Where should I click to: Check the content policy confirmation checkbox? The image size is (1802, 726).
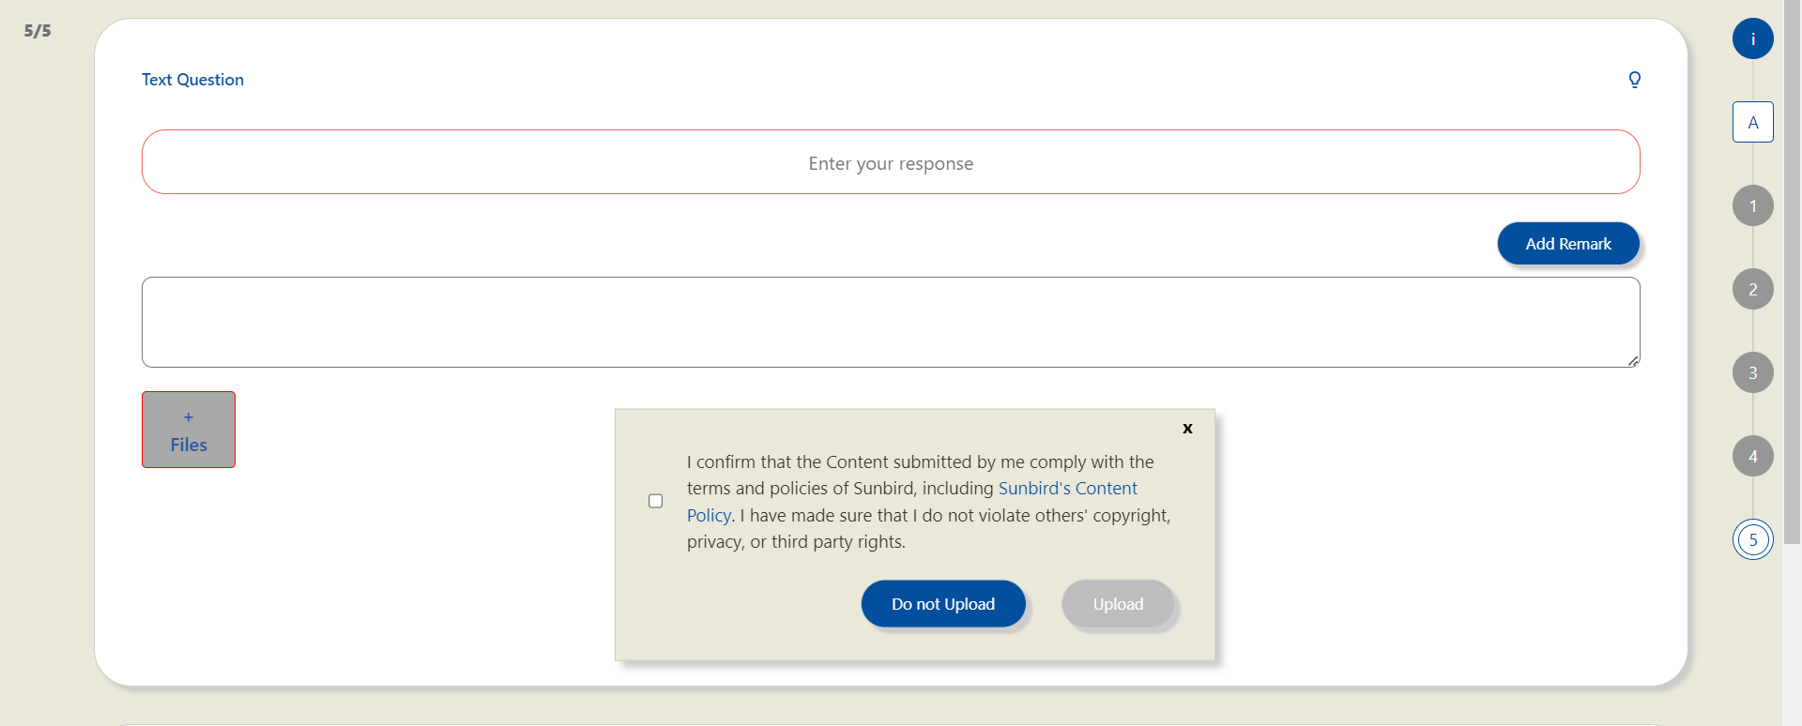(656, 501)
